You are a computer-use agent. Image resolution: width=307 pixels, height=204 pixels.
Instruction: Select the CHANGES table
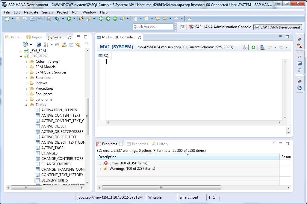click(x=49, y=153)
